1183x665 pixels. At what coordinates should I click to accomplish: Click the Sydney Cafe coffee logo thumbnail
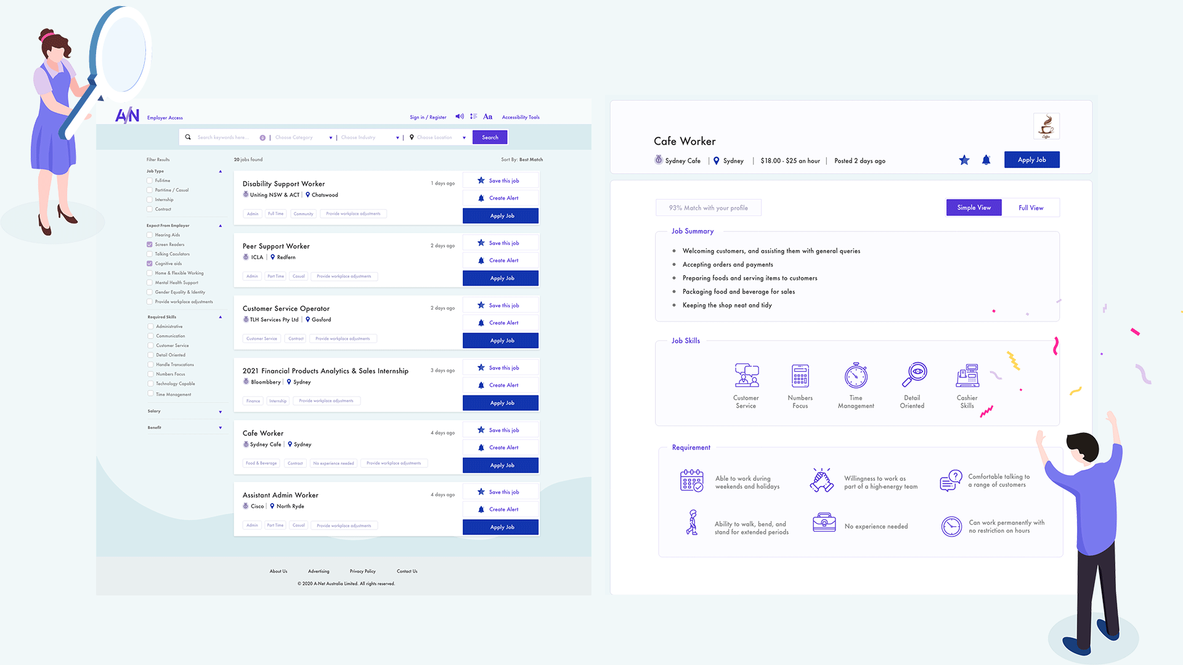click(x=1046, y=126)
